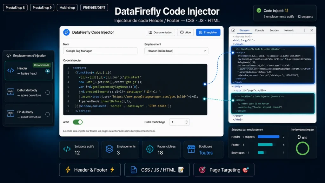Select the Header balise head radio option
Image resolution: width=325 pixels, height=183 pixels.
click(x=48, y=71)
